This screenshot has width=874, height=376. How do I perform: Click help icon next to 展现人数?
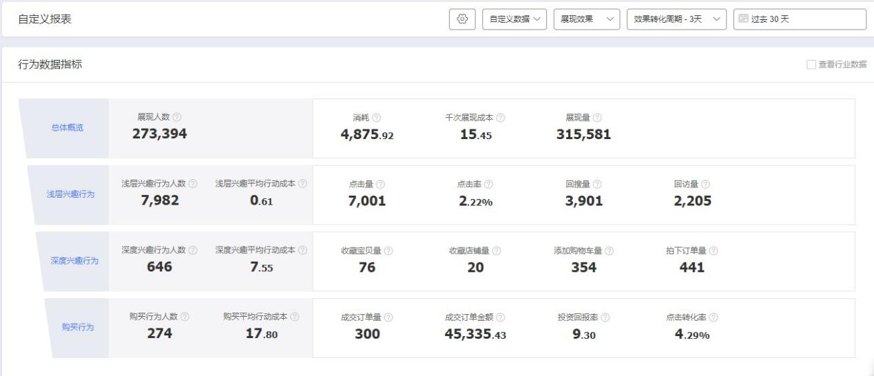click(x=178, y=118)
